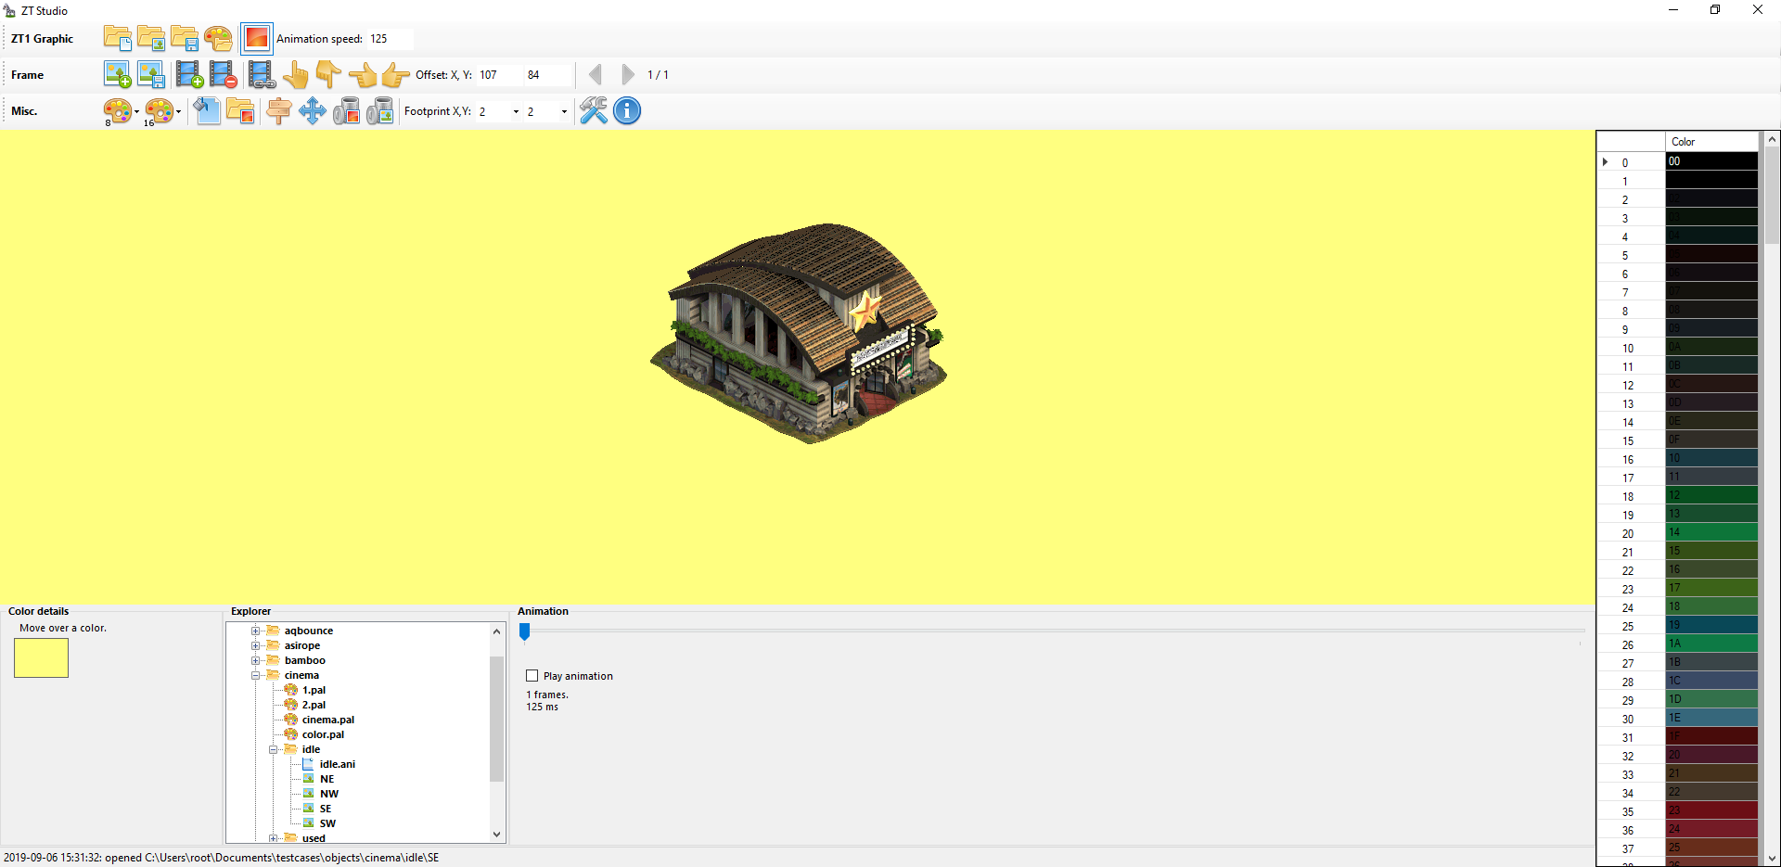Click the blue four-way move arrows icon
Screen dimensions: 1781x867
pos(312,111)
